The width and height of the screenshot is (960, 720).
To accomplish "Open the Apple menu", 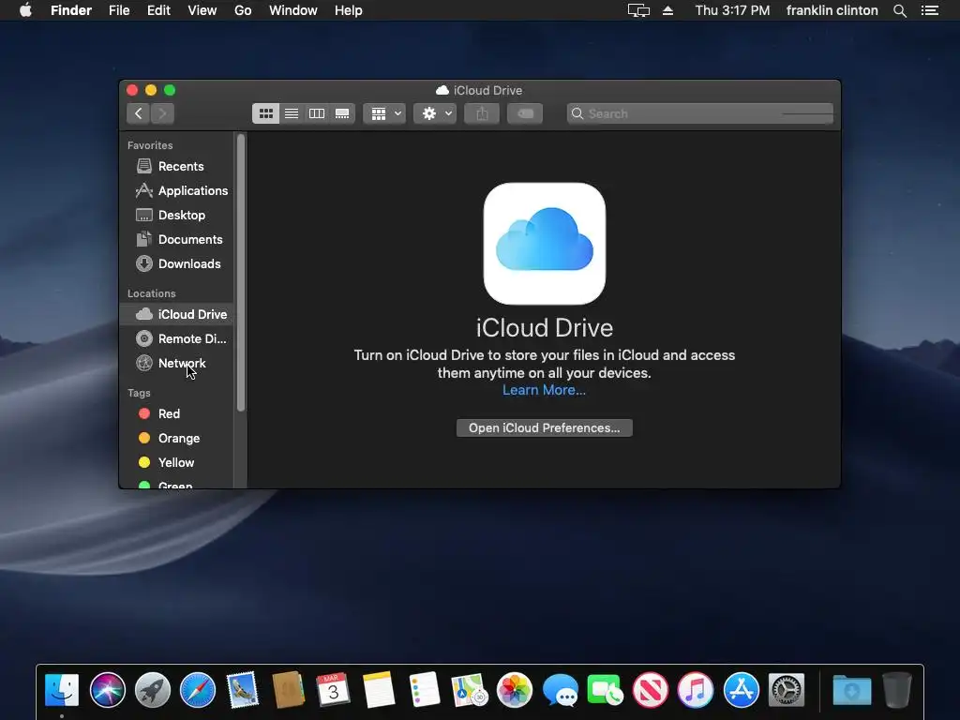I will pyautogui.click(x=25, y=10).
